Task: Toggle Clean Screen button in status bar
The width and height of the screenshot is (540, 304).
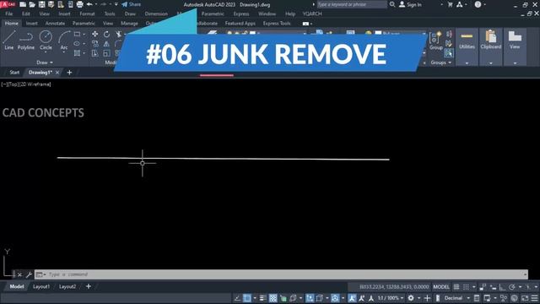Action: (525, 298)
